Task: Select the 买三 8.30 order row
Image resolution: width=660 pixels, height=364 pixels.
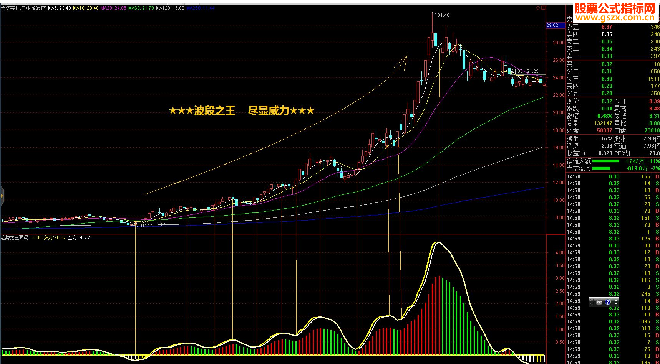Action: click(x=613, y=79)
